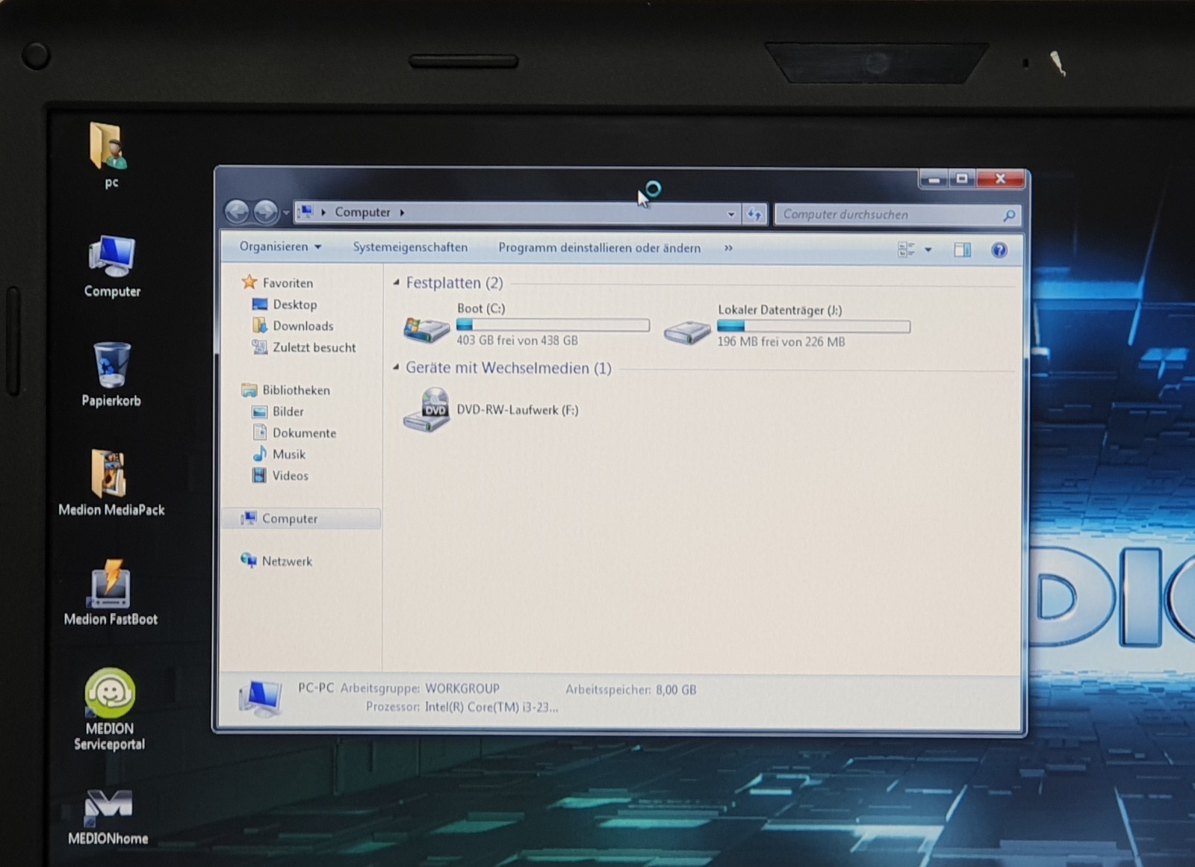The image size is (1195, 867).
Task: Open the Papierkorb recycle bin icon
Action: click(x=112, y=365)
